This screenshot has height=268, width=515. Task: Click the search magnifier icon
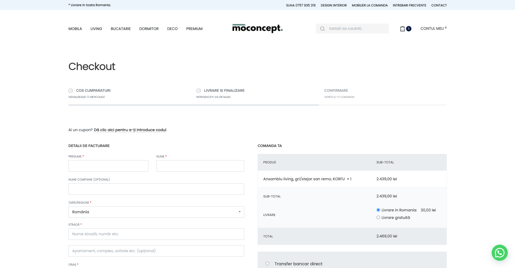[322, 29]
